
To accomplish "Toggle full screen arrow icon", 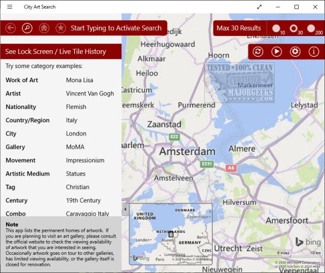I will (259, 7).
